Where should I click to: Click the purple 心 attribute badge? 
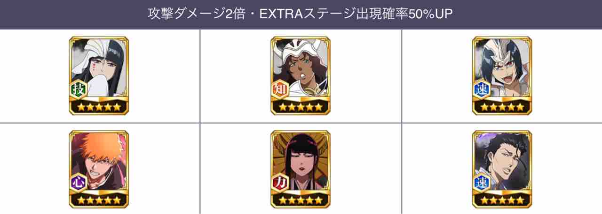coord(78,182)
